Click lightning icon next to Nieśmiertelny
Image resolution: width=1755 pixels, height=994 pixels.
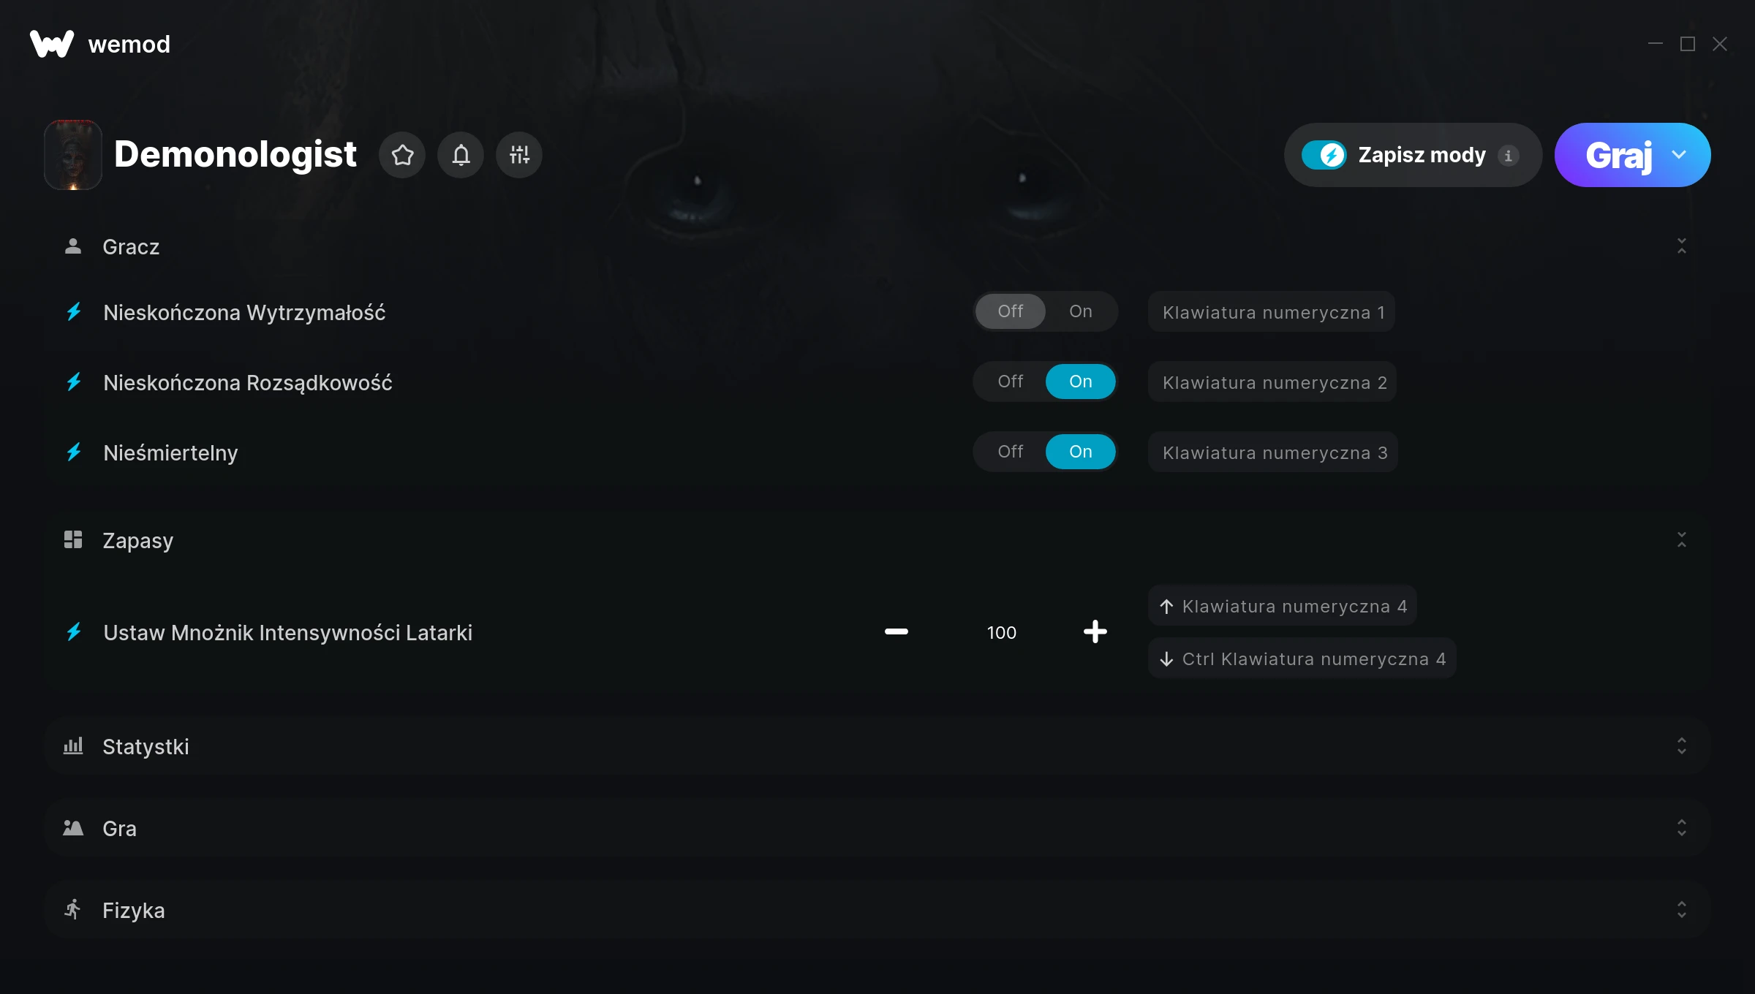pos(74,452)
